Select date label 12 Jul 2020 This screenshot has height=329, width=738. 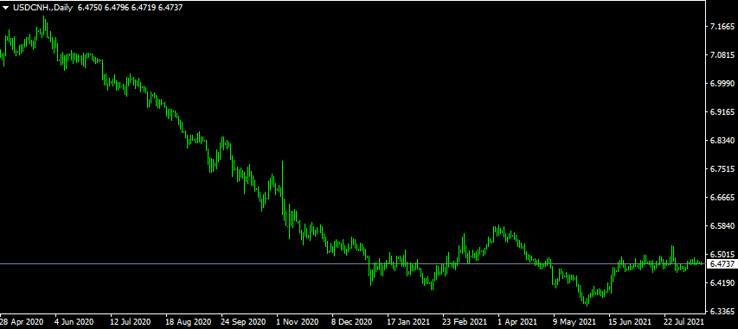pyautogui.click(x=130, y=322)
